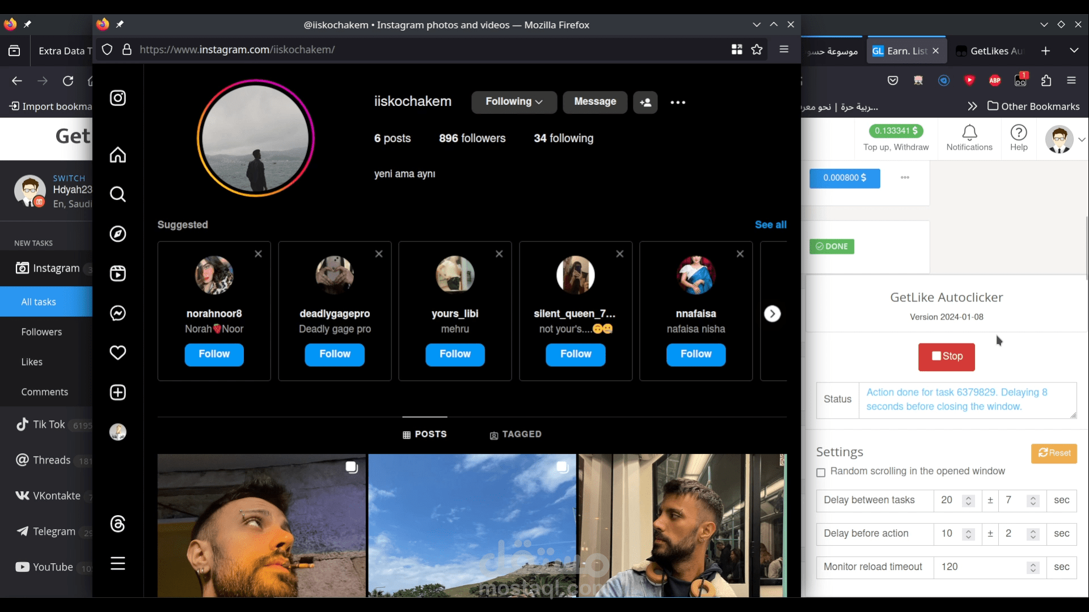The width and height of the screenshot is (1089, 612).
Task: Click the Instagram Explore compass icon
Action: click(x=117, y=234)
